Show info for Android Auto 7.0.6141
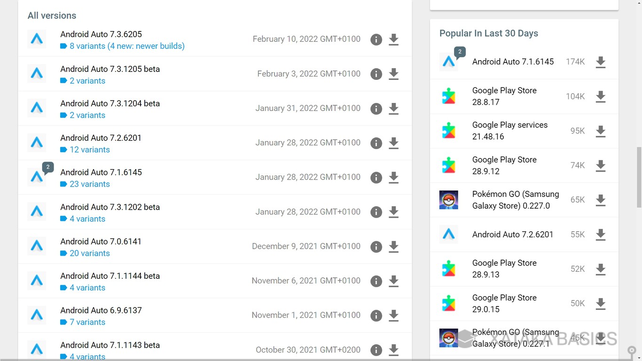 376,247
